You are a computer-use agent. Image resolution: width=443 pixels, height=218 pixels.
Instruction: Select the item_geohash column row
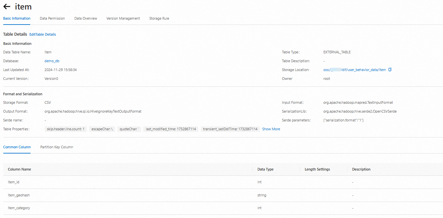223,195
